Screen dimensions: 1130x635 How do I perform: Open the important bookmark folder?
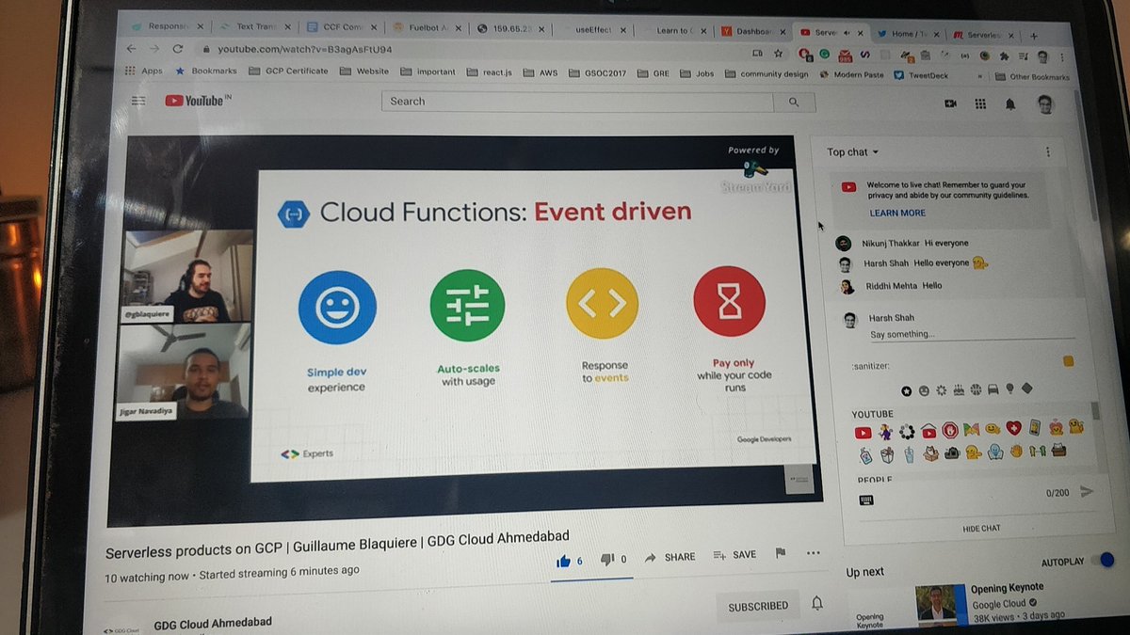[428, 71]
